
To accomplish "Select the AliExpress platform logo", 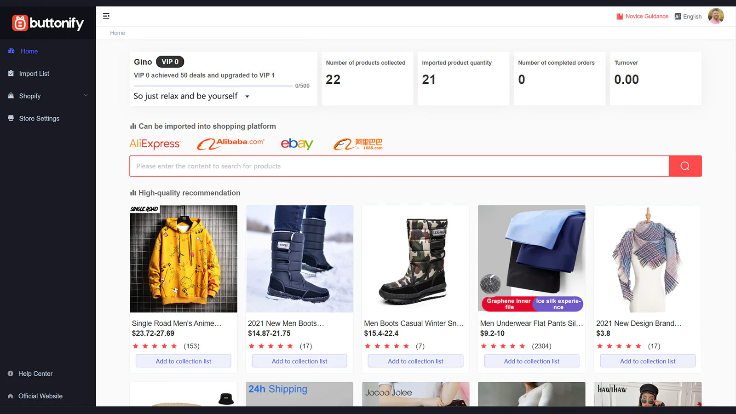I will [x=155, y=144].
